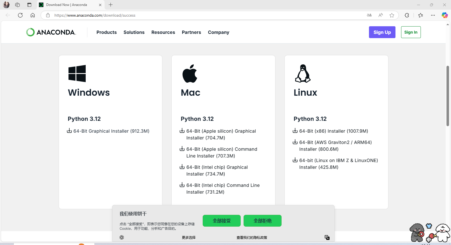Image resolution: width=451 pixels, height=245 pixels.
Task: Open the Solutions menu
Action: coord(134,32)
